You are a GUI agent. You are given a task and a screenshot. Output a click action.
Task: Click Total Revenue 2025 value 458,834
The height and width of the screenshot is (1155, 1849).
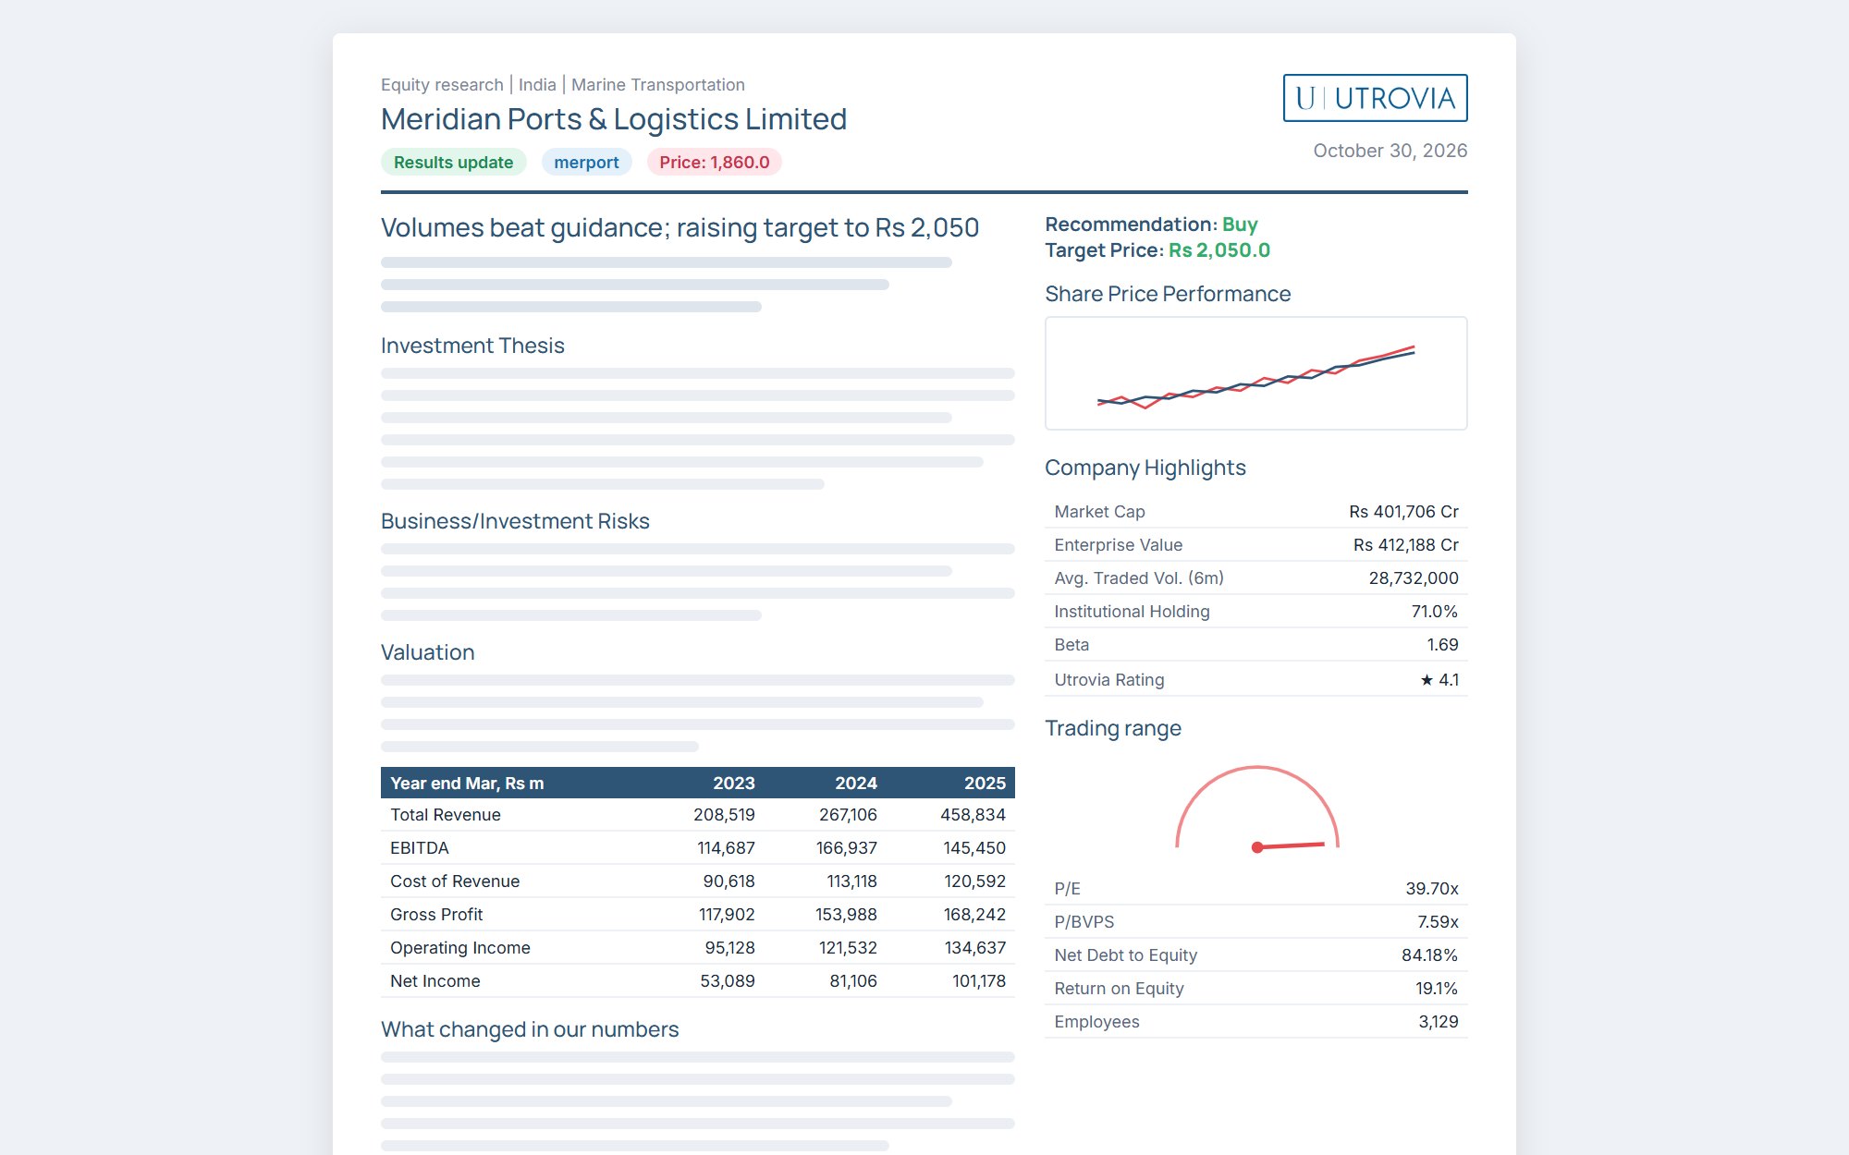click(x=973, y=814)
